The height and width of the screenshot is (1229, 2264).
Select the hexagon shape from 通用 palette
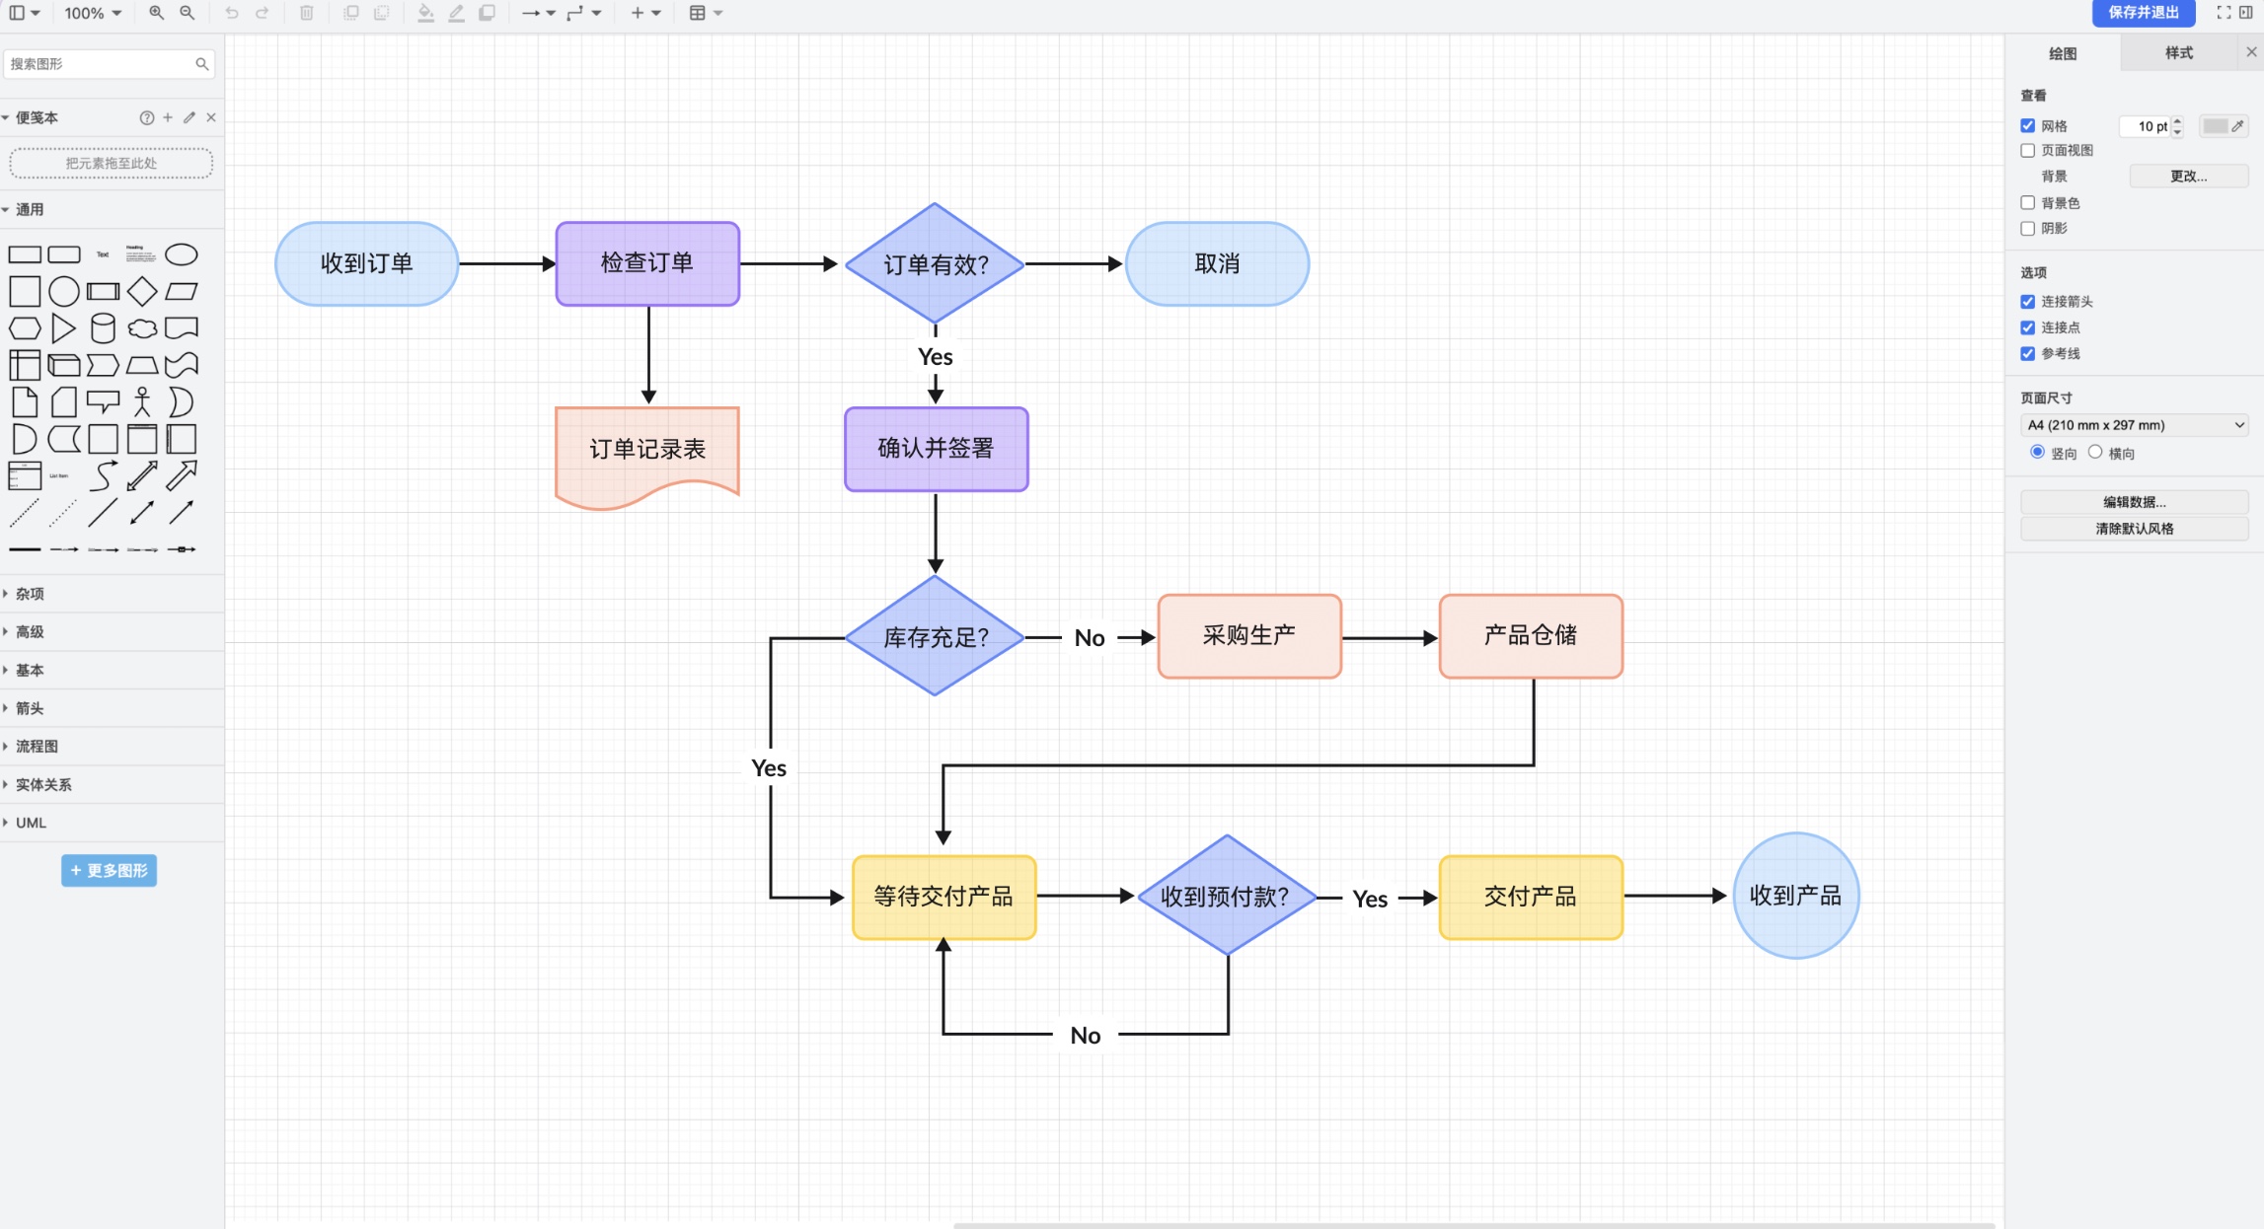click(25, 328)
